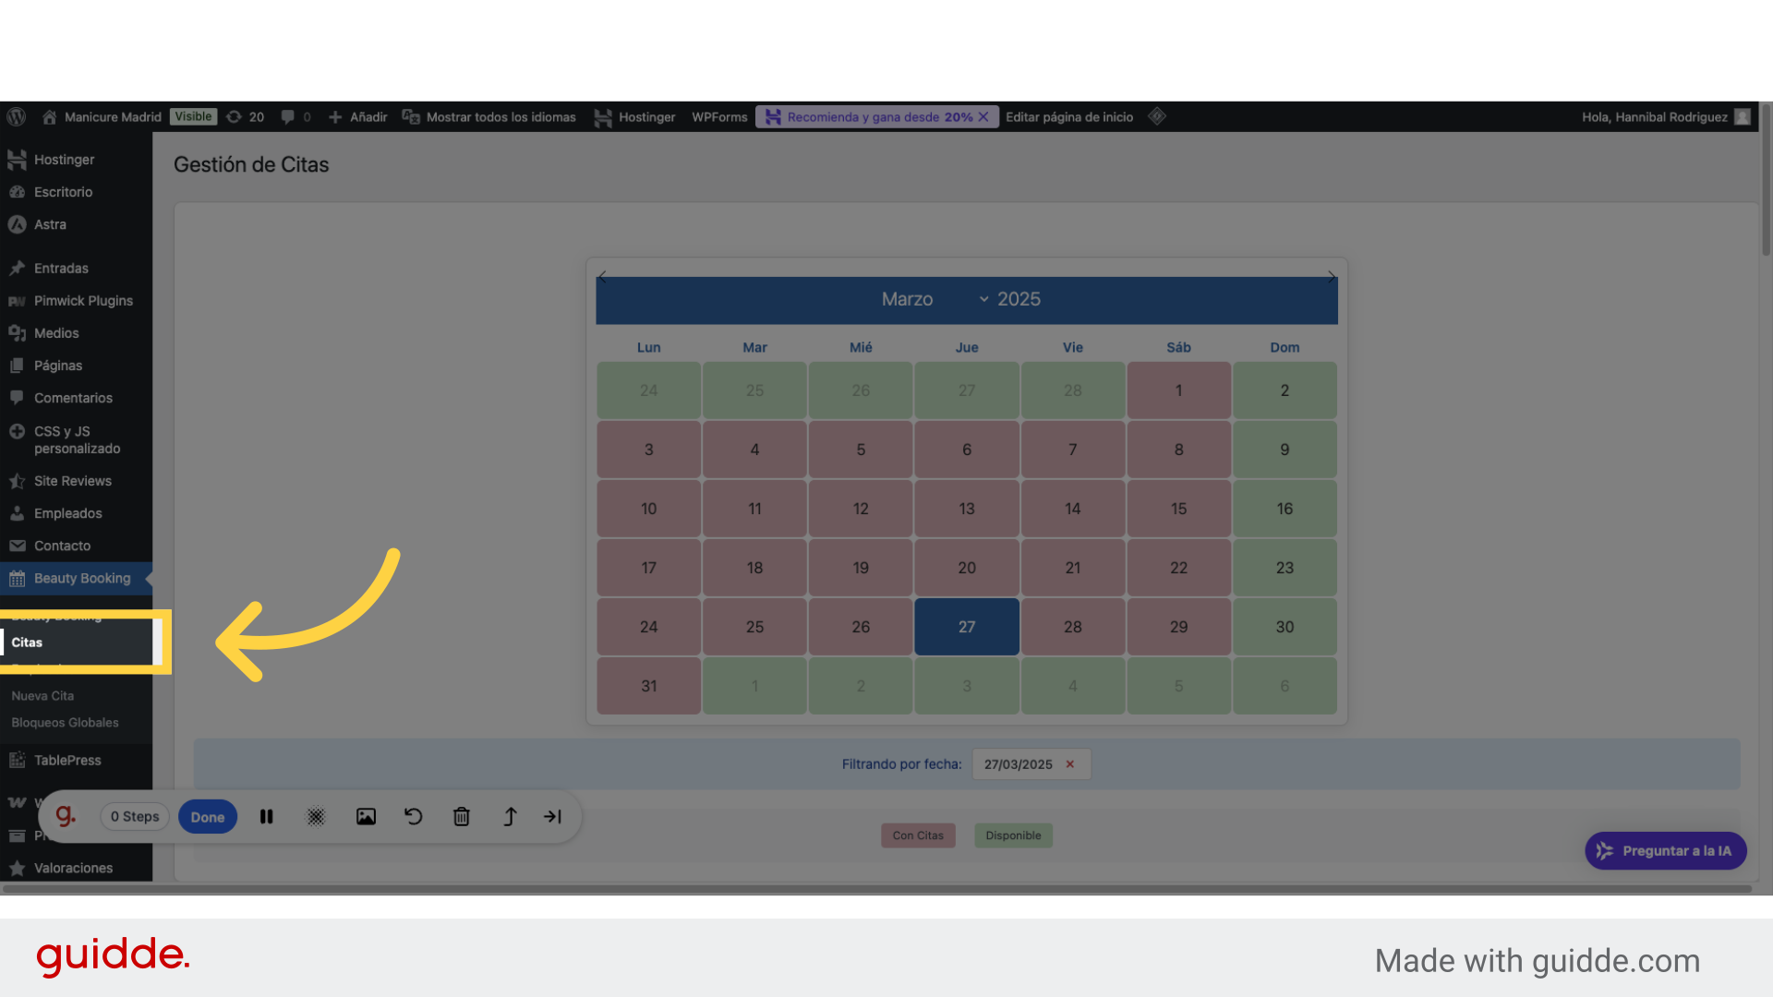The image size is (1773, 997).
Task: Click the Preguntar a la IA button
Action: (1665, 851)
